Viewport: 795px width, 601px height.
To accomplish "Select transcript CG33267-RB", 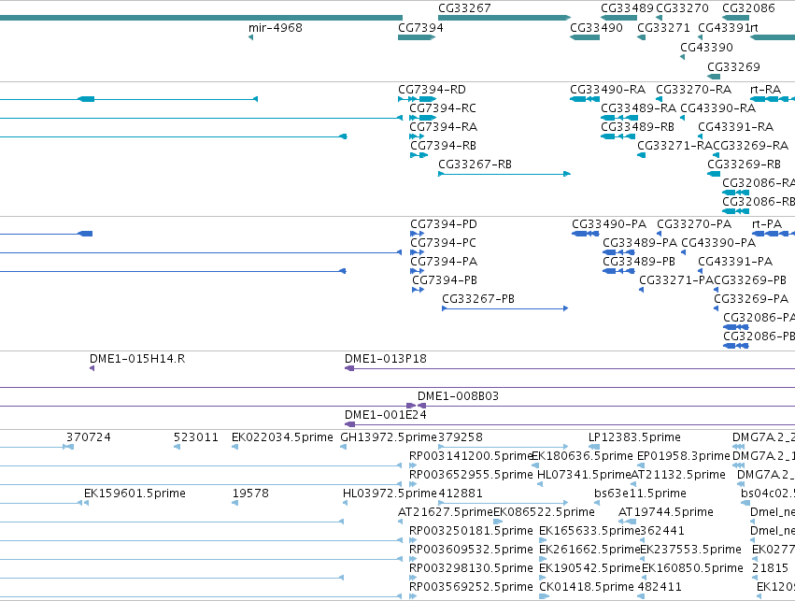I will coord(504,174).
